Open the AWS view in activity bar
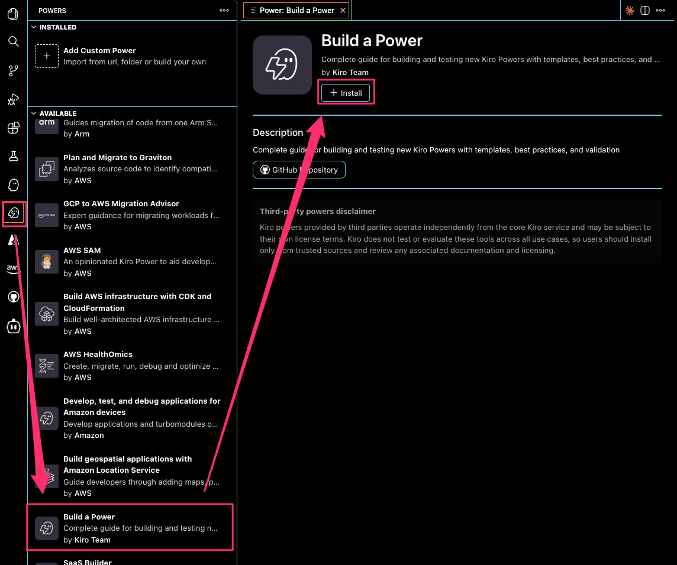 click(13, 268)
